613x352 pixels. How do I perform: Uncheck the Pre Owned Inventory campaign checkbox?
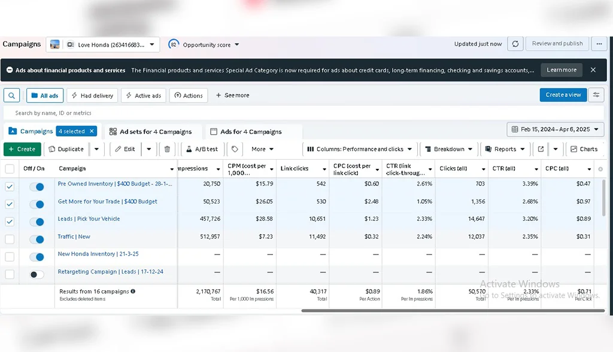(x=10, y=187)
